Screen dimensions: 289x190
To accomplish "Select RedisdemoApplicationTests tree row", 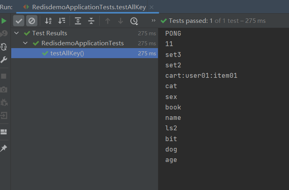I will (84, 43).
